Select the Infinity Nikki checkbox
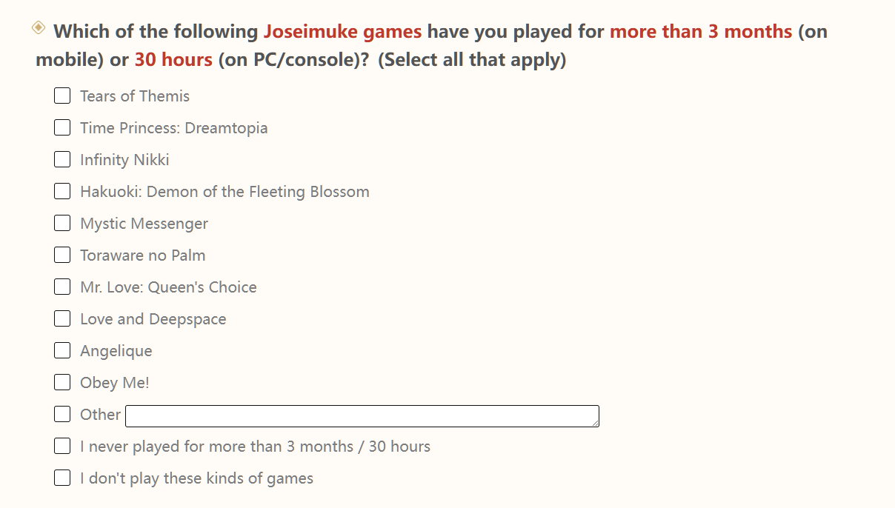Screen dimensions: 895x508 (x=62, y=159)
